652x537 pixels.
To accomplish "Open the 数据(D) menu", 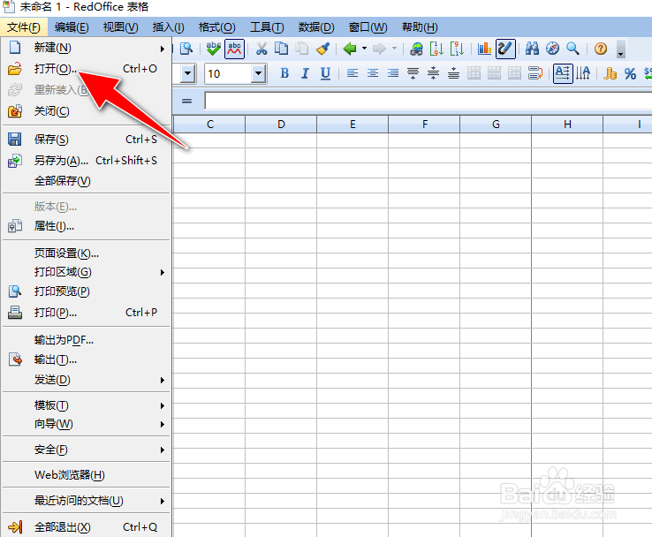I will click(316, 27).
